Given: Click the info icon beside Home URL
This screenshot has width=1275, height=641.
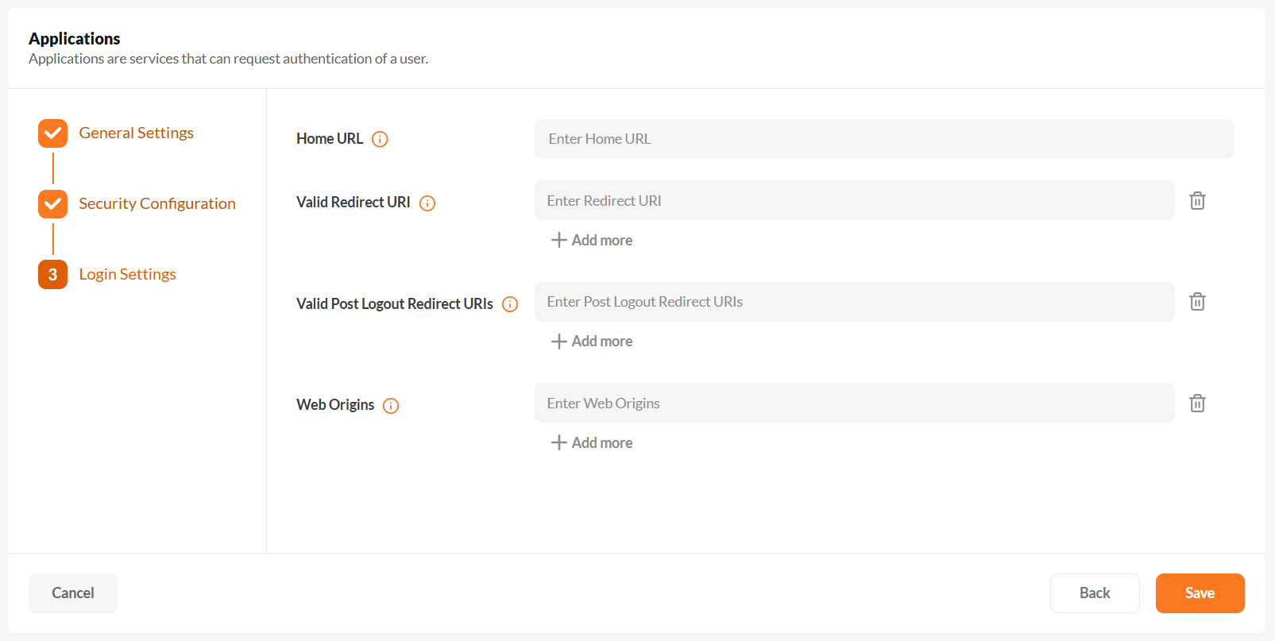Looking at the screenshot, I should click(380, 140).
